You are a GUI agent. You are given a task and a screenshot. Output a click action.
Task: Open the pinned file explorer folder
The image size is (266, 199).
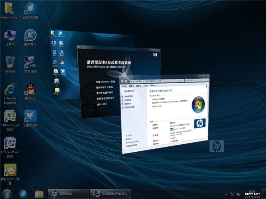39,194
